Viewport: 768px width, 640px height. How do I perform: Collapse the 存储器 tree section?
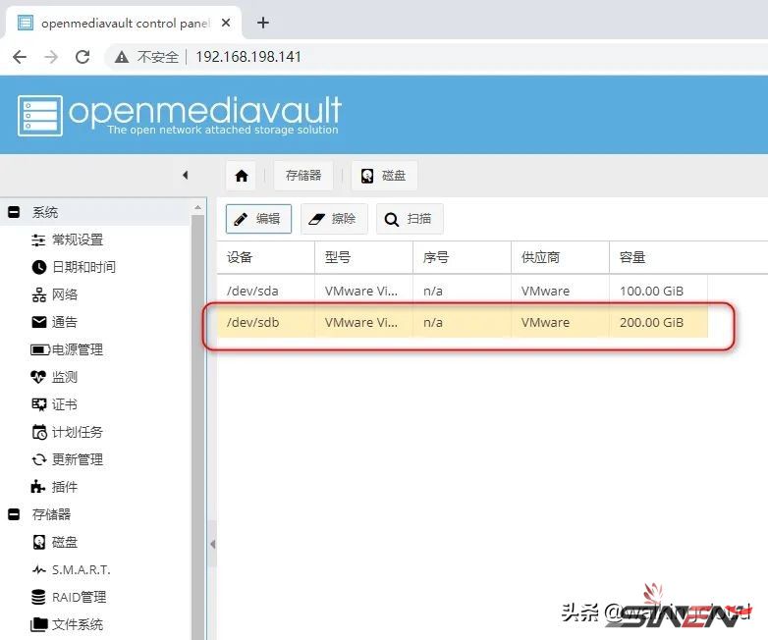point(14,514)
